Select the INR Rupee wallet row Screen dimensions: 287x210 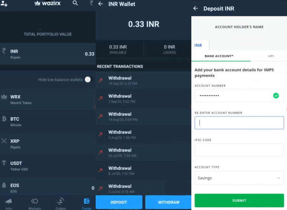[48, 54]
